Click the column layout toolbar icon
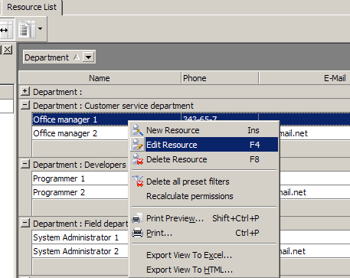The width and height of the screenshot is (350, 278). tap(27, 29)
